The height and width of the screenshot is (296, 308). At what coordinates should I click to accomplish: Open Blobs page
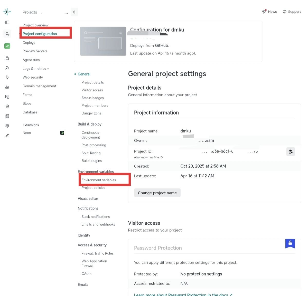click(27, 103)
